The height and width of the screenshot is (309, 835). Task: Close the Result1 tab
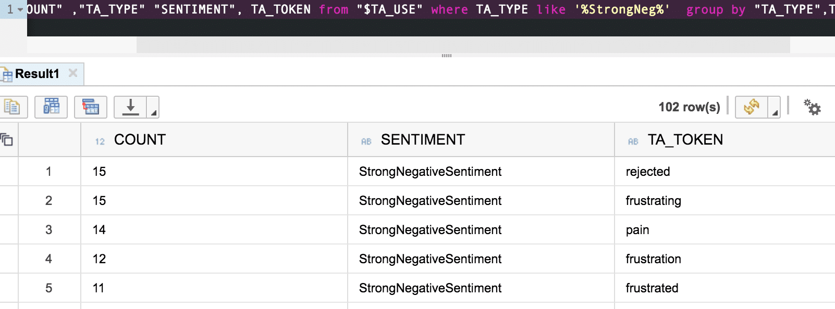pos(73,73)
